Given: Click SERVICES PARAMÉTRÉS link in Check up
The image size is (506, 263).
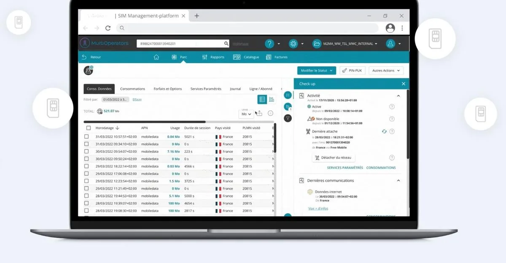Looking at the screenshot, I should coord(345,168).
